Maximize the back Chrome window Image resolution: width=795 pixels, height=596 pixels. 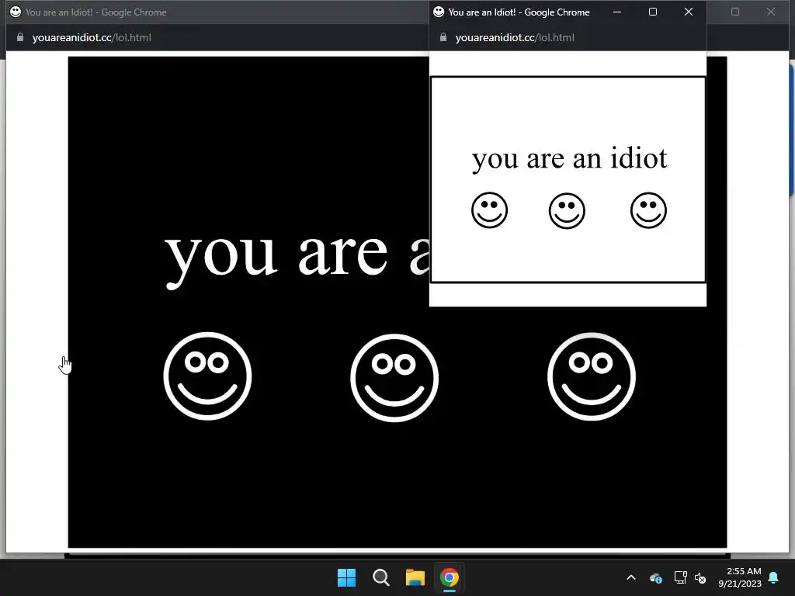735,12
